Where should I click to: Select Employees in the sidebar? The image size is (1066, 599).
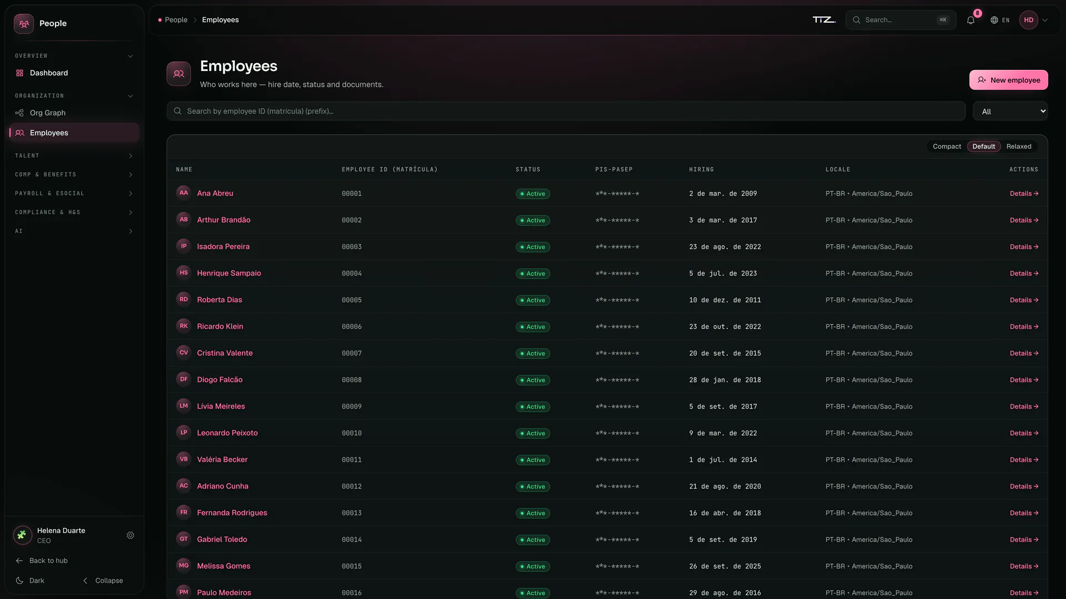coord(74,133)
